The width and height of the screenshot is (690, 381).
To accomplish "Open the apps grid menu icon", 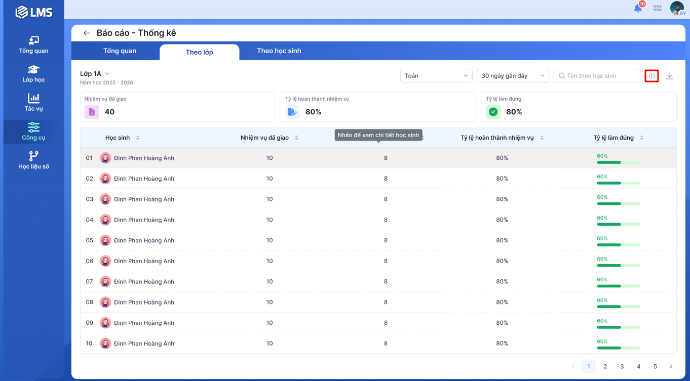I will point(657,8).
